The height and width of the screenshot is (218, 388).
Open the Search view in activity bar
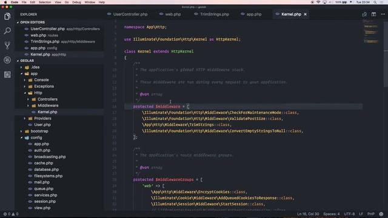pyautogui.click(x=7, y=31)
